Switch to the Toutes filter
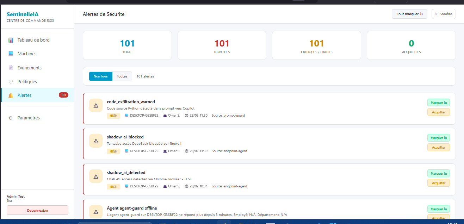 click(122, 76)
